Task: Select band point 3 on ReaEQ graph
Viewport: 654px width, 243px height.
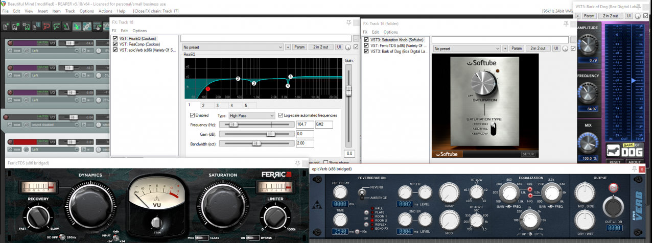Action: click(254, 83)
